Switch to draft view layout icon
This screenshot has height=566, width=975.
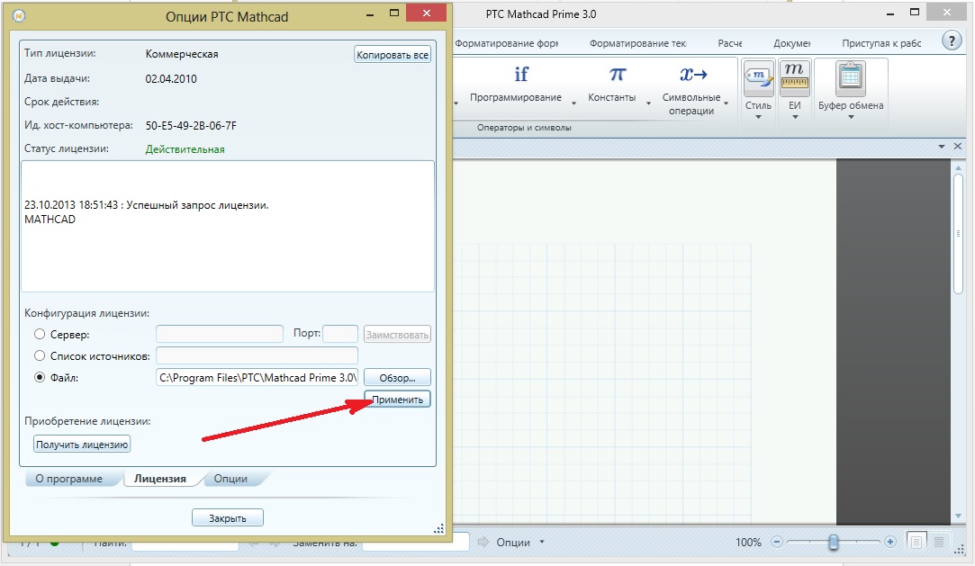(x=939, y=542)
